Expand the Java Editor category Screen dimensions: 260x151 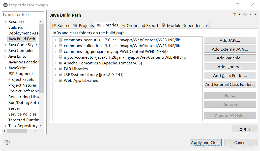5,56
